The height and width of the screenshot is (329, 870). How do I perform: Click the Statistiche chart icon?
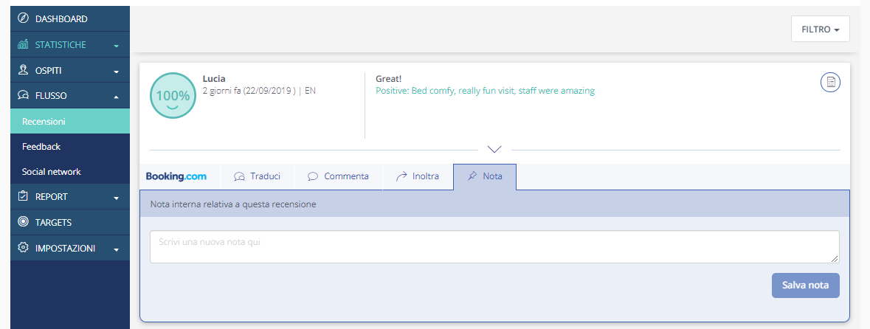coord(23,44)
